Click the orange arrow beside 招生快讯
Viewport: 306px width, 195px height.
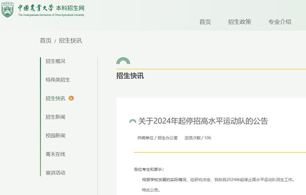pos(71,98)
